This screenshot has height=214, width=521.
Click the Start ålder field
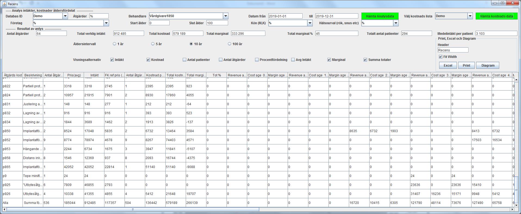click(159, 23)
